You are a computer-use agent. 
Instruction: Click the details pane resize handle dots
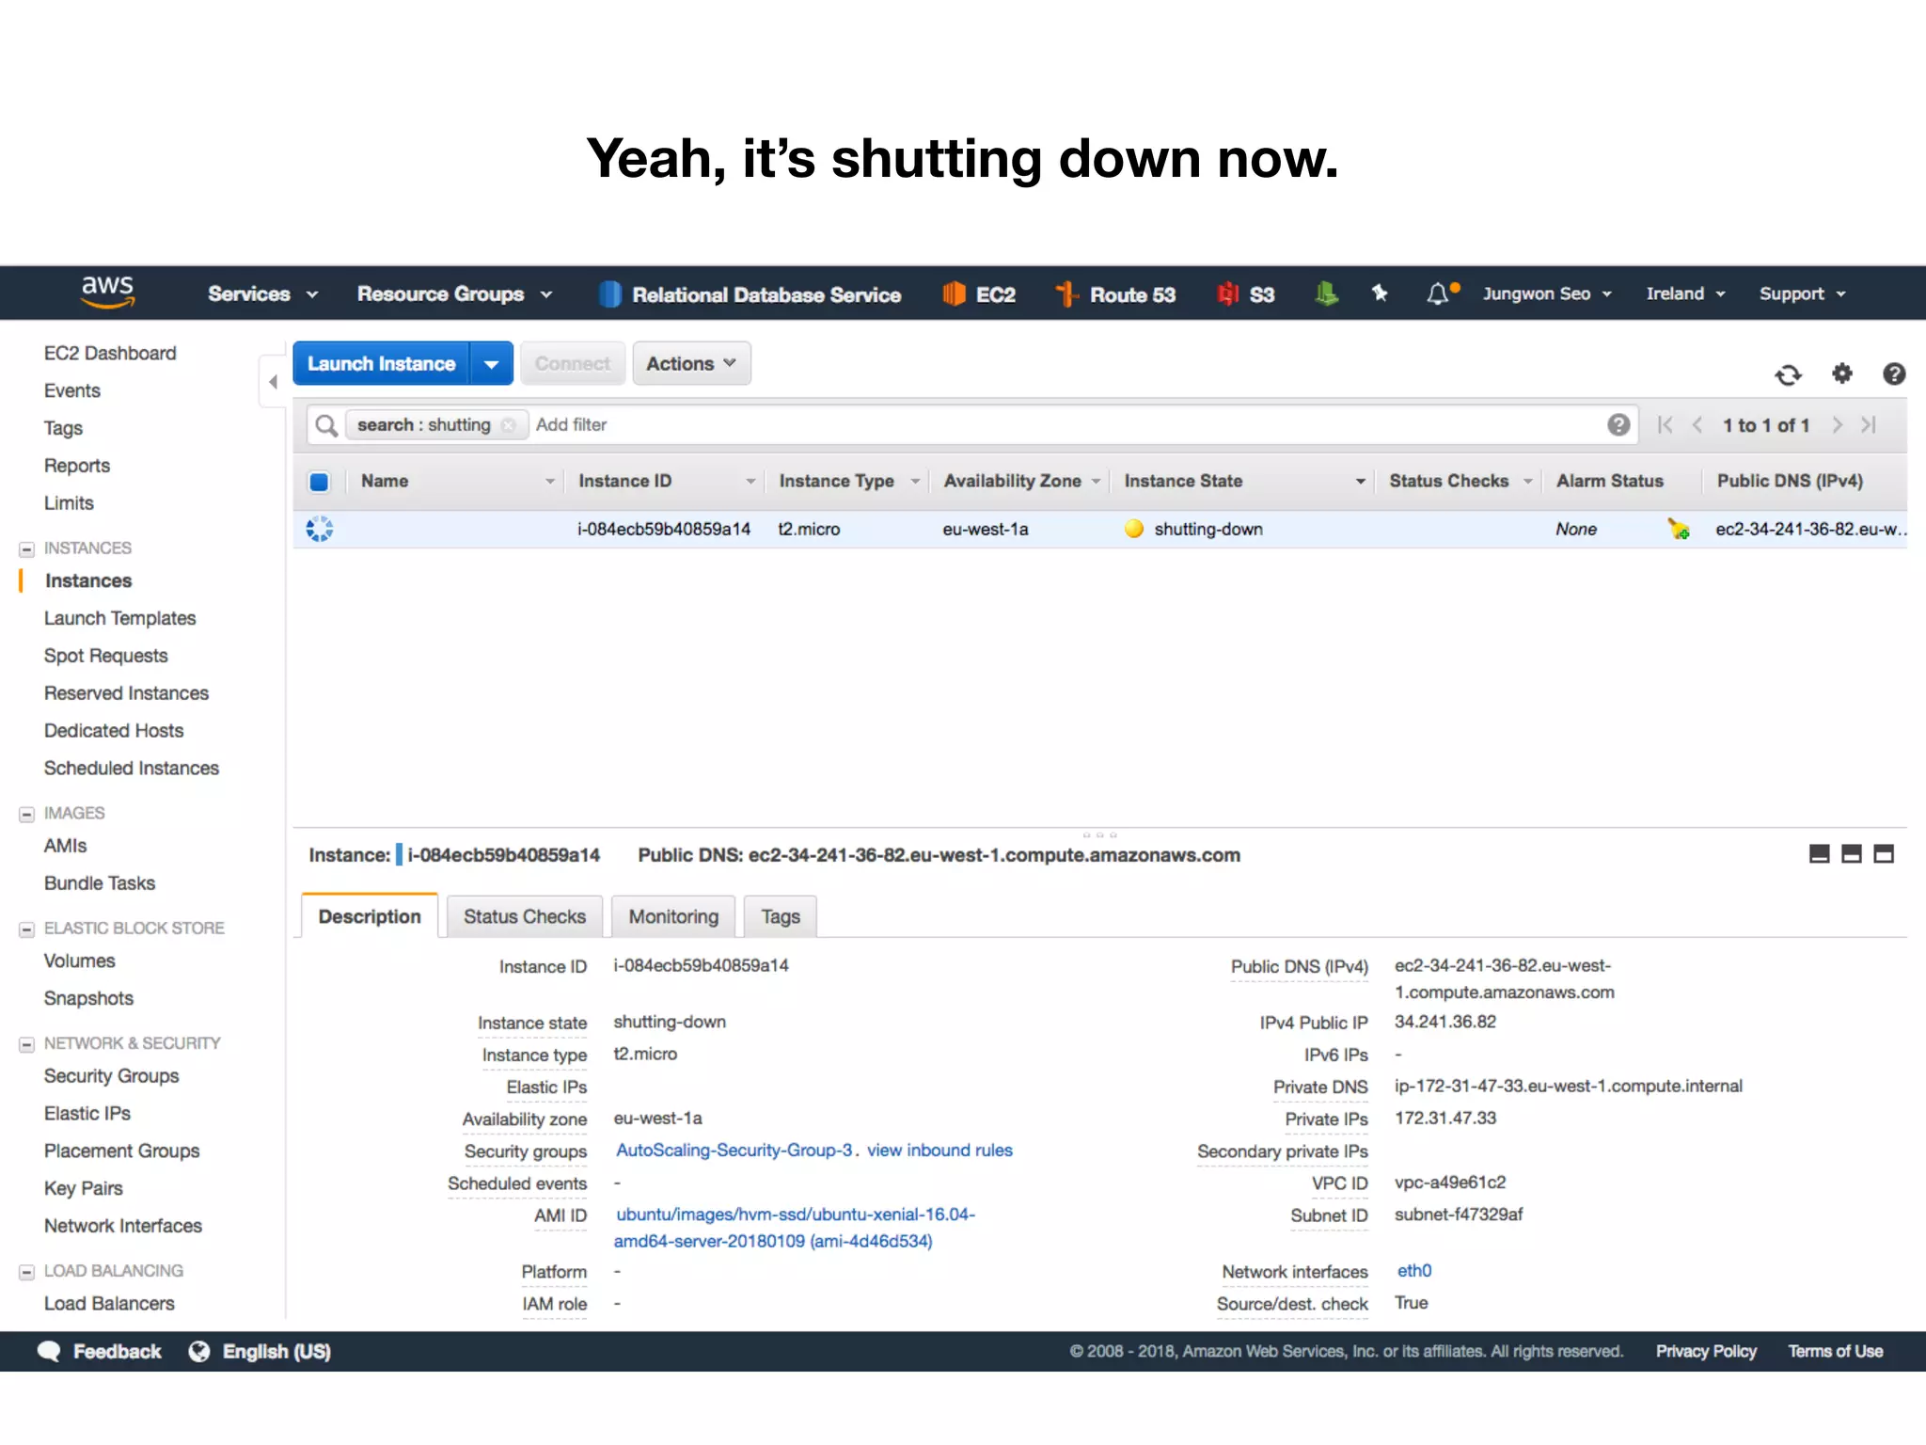coord(1099,834)
